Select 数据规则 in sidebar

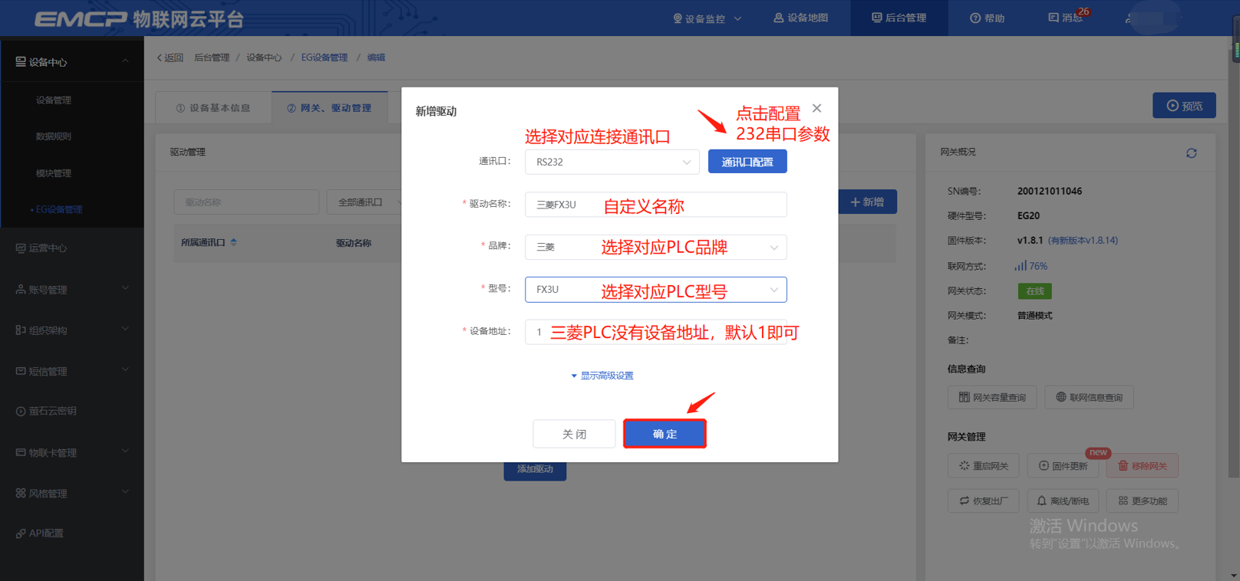54,136
